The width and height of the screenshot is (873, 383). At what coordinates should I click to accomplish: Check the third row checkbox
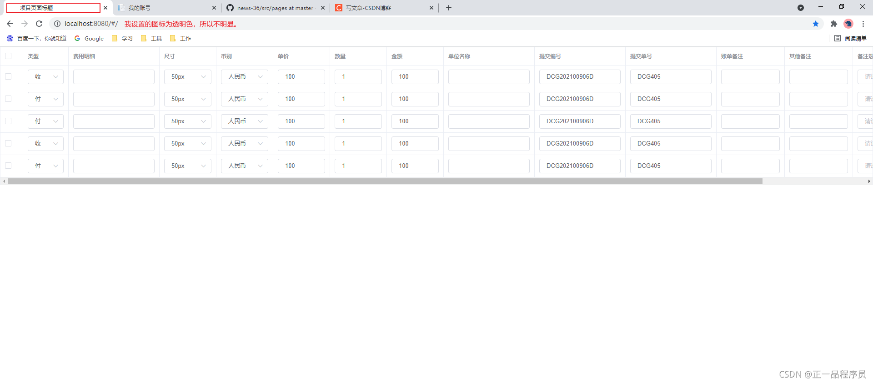click(8, 121)
